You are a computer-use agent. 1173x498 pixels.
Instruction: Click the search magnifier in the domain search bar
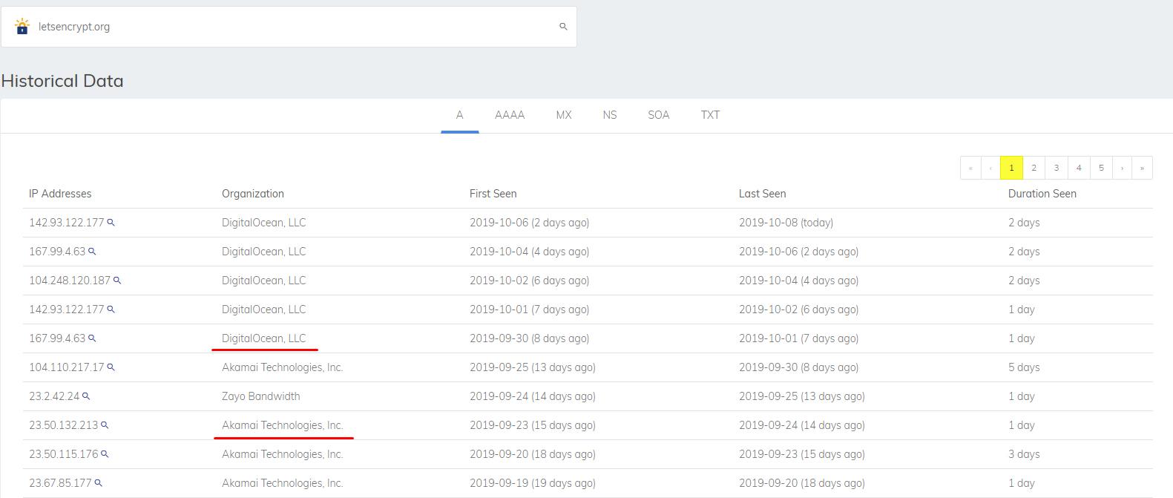tap(563, 27)
